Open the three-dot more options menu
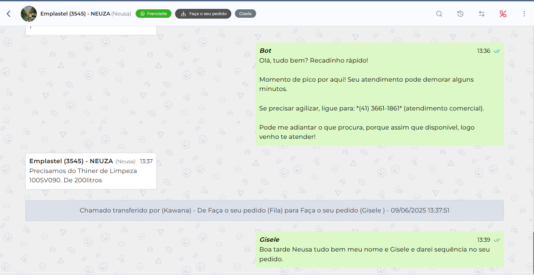 (524, 14)
